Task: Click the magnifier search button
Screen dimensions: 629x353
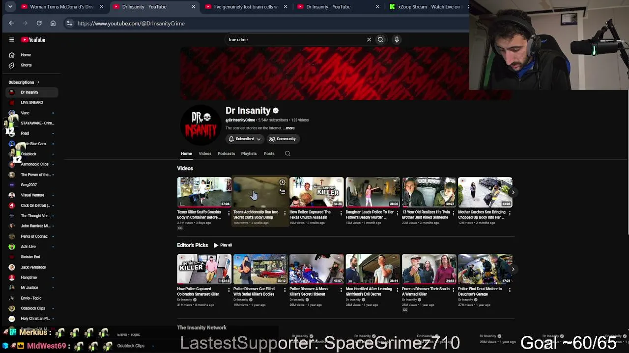Action: [380, 40]
